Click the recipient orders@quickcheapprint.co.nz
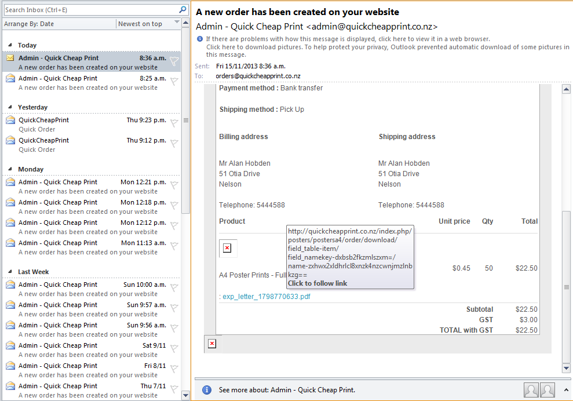The width and height of the screenshot is (573, 401). pyautogui.click(x=258, y=76)
